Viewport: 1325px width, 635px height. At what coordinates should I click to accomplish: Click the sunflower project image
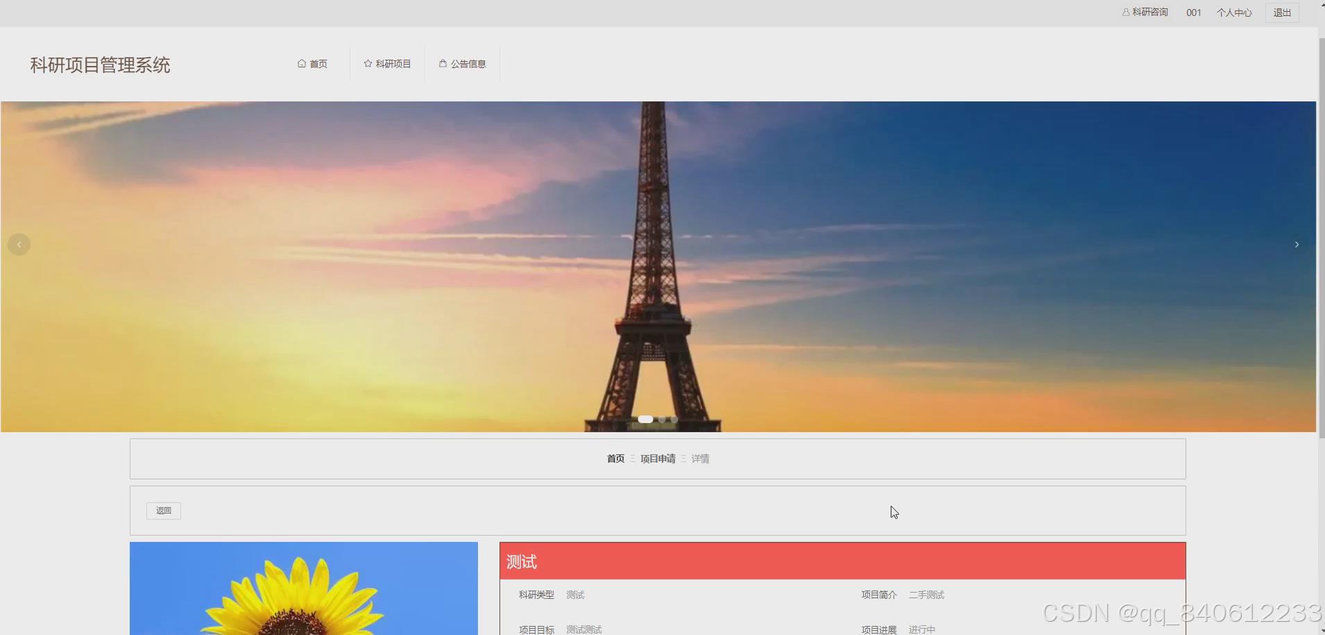pyautogui.click(x=304, y=589)
